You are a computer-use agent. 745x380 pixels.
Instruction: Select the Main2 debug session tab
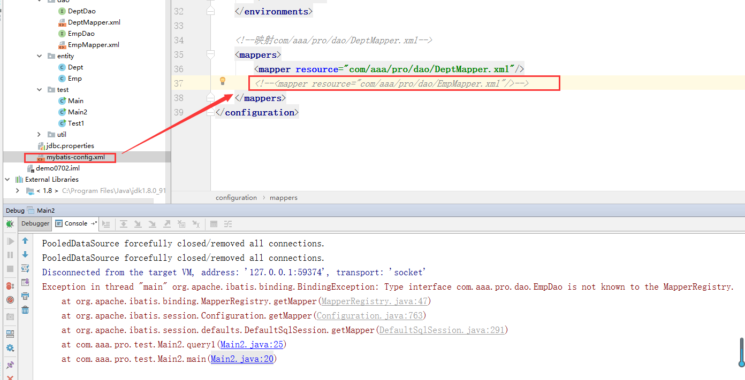click(41, 211)
